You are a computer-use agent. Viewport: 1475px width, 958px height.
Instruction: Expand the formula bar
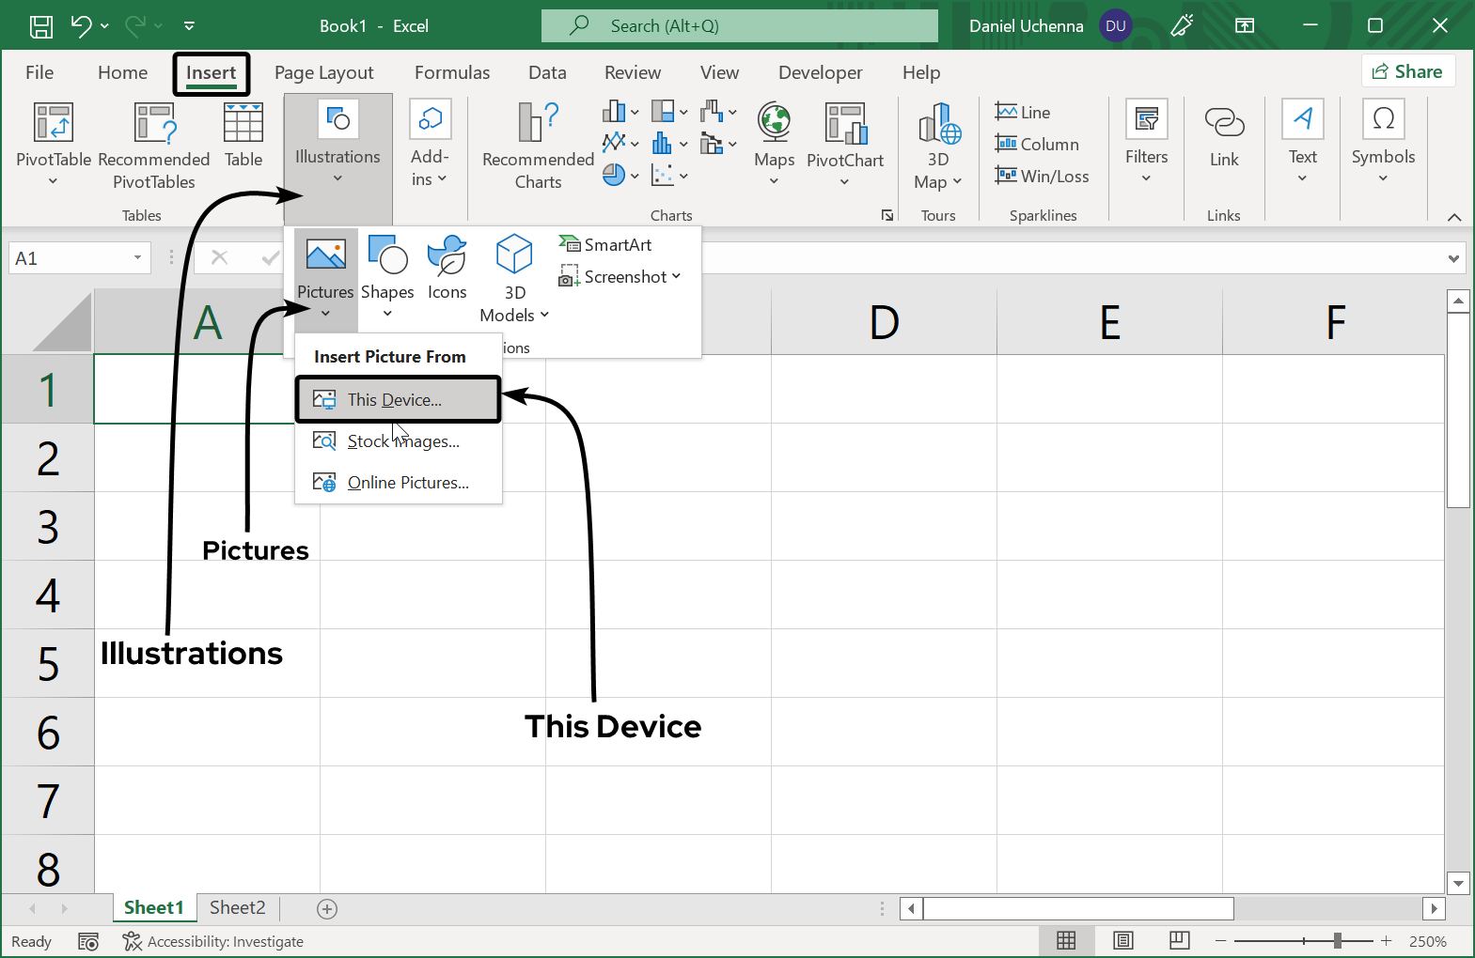(1453, 258)
